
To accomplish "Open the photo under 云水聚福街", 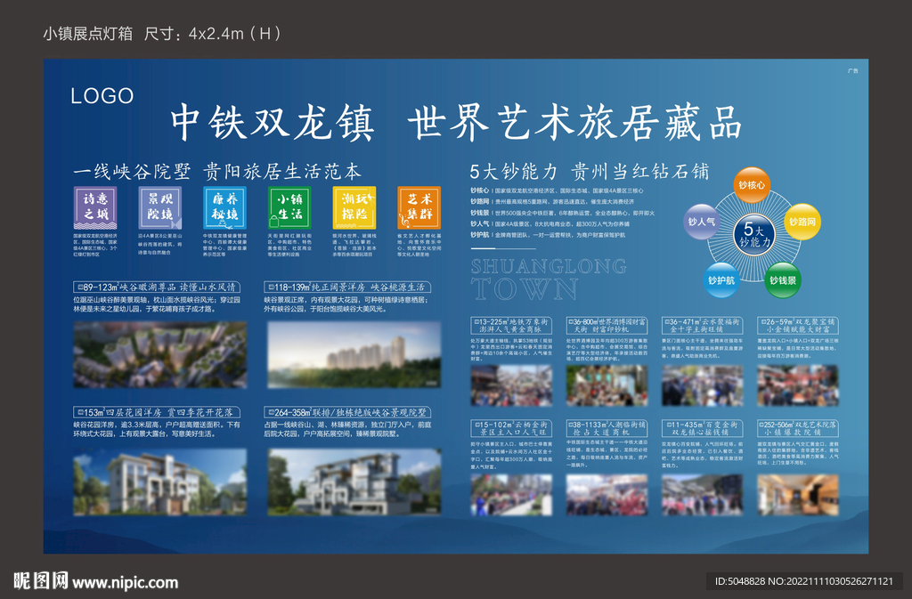I will coord(702,385).
